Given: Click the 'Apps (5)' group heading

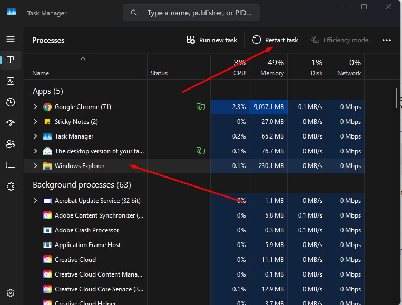Looking at the screenshot, I should pyautogui.click(x=48, y=91).
